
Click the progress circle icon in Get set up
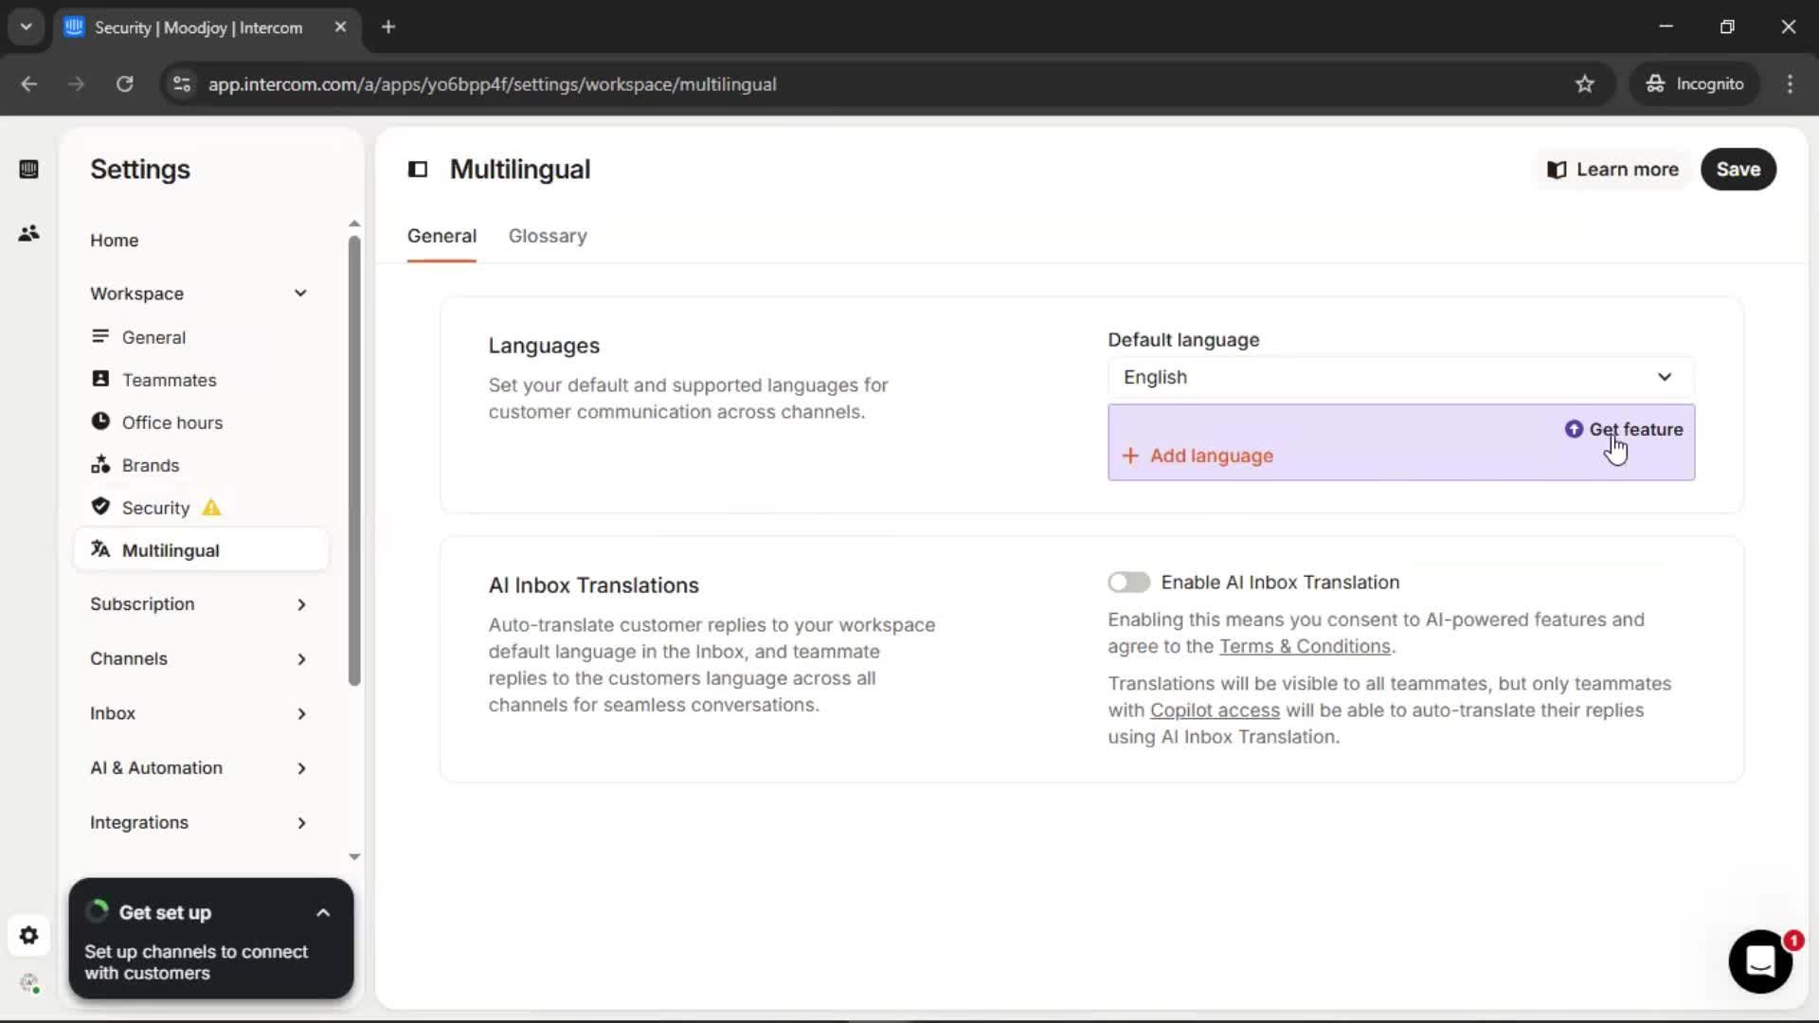point(98,911)
